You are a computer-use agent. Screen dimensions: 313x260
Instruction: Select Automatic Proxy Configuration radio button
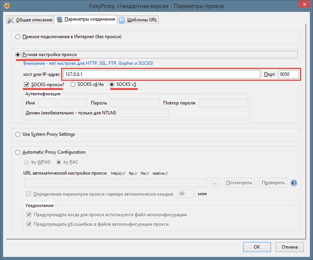tap(18, 152)
